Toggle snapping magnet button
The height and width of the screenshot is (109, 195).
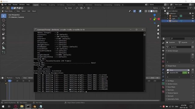pos(81,8)
